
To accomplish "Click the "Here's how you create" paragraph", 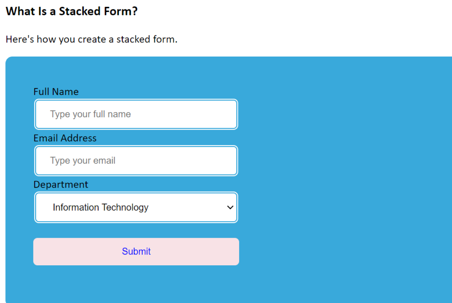I will pos(91,39).
